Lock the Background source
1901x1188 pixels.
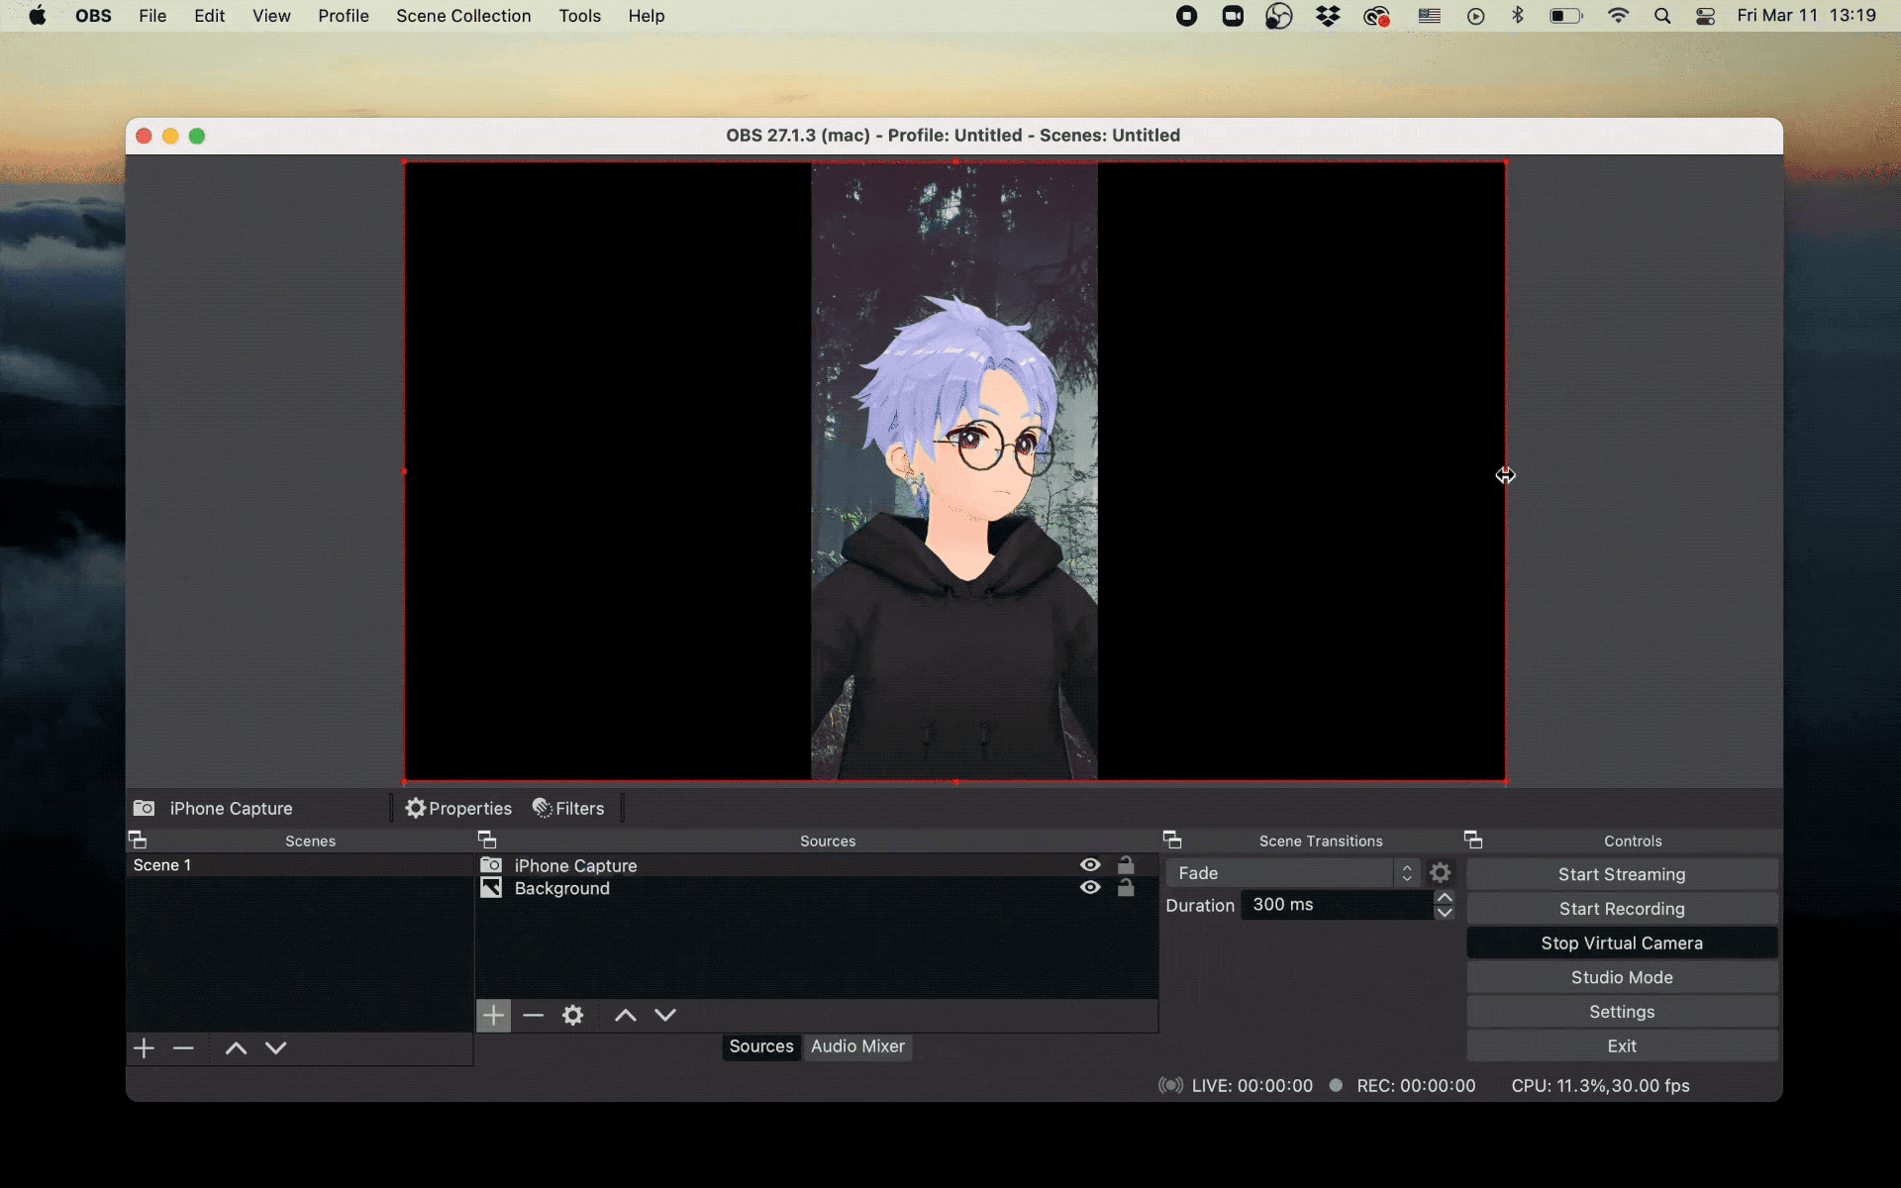[1128, 888]
